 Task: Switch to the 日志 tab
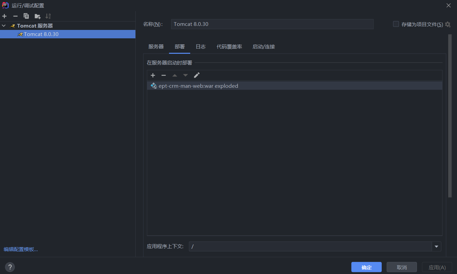pyautogui.click(x=200, y=47)
